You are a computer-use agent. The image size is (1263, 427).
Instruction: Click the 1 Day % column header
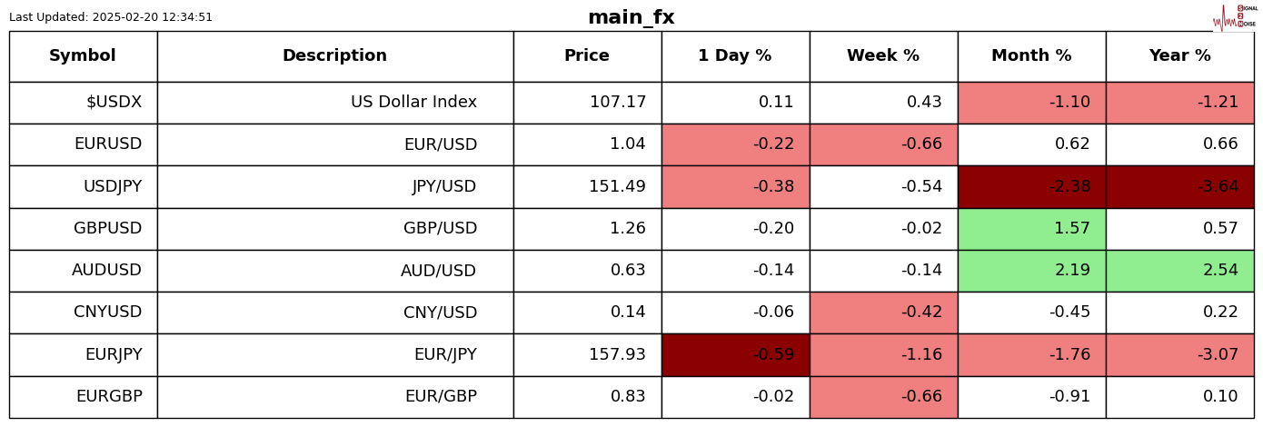click(735, 56)
